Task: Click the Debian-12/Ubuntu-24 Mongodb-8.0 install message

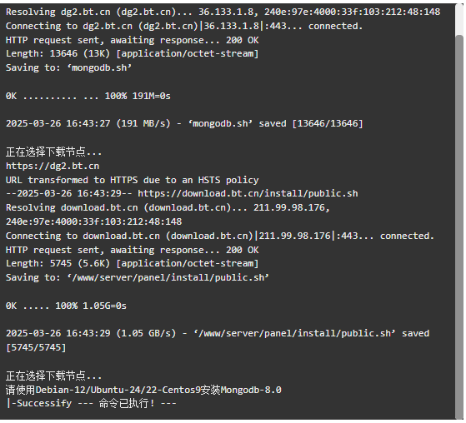Action: tap(143, 390)
